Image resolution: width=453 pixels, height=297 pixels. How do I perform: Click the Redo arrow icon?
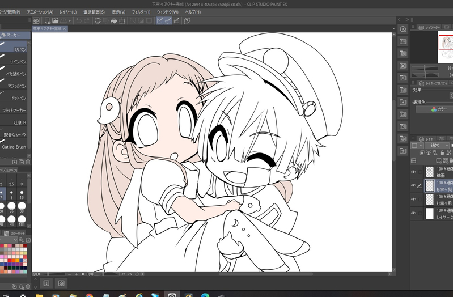[87, 20]
